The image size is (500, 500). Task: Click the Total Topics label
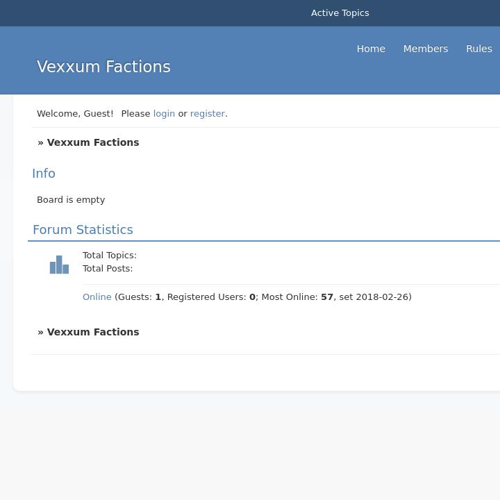110,256
